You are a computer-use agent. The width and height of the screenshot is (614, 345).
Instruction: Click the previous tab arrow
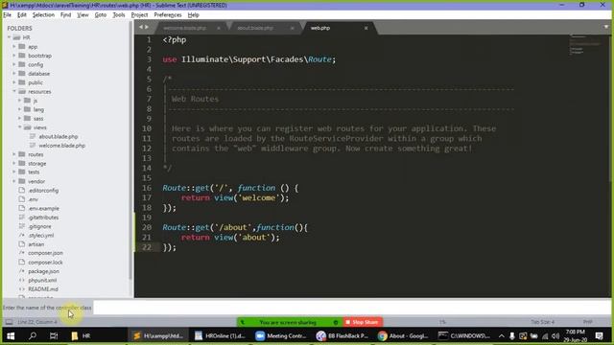pyautogui.click(x=141, y=27)
